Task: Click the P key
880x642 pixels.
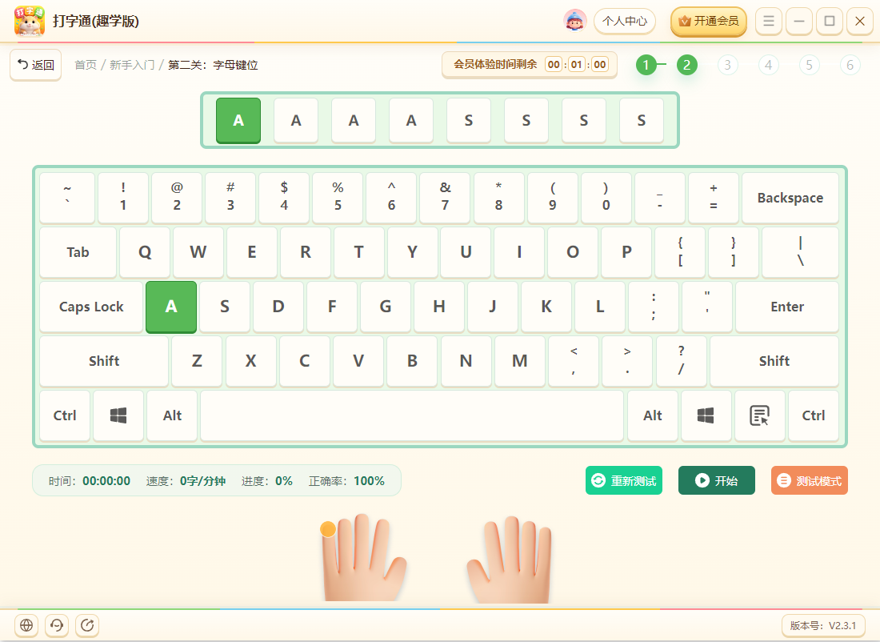Action: tap(626, 252)
